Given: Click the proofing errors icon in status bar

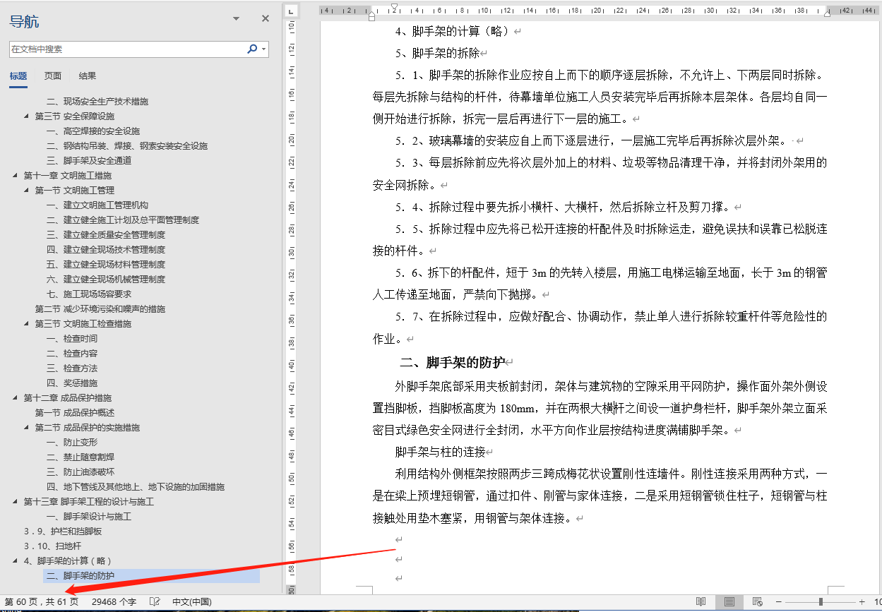Looking at the screenshot, I should click(x=154, y=602).
